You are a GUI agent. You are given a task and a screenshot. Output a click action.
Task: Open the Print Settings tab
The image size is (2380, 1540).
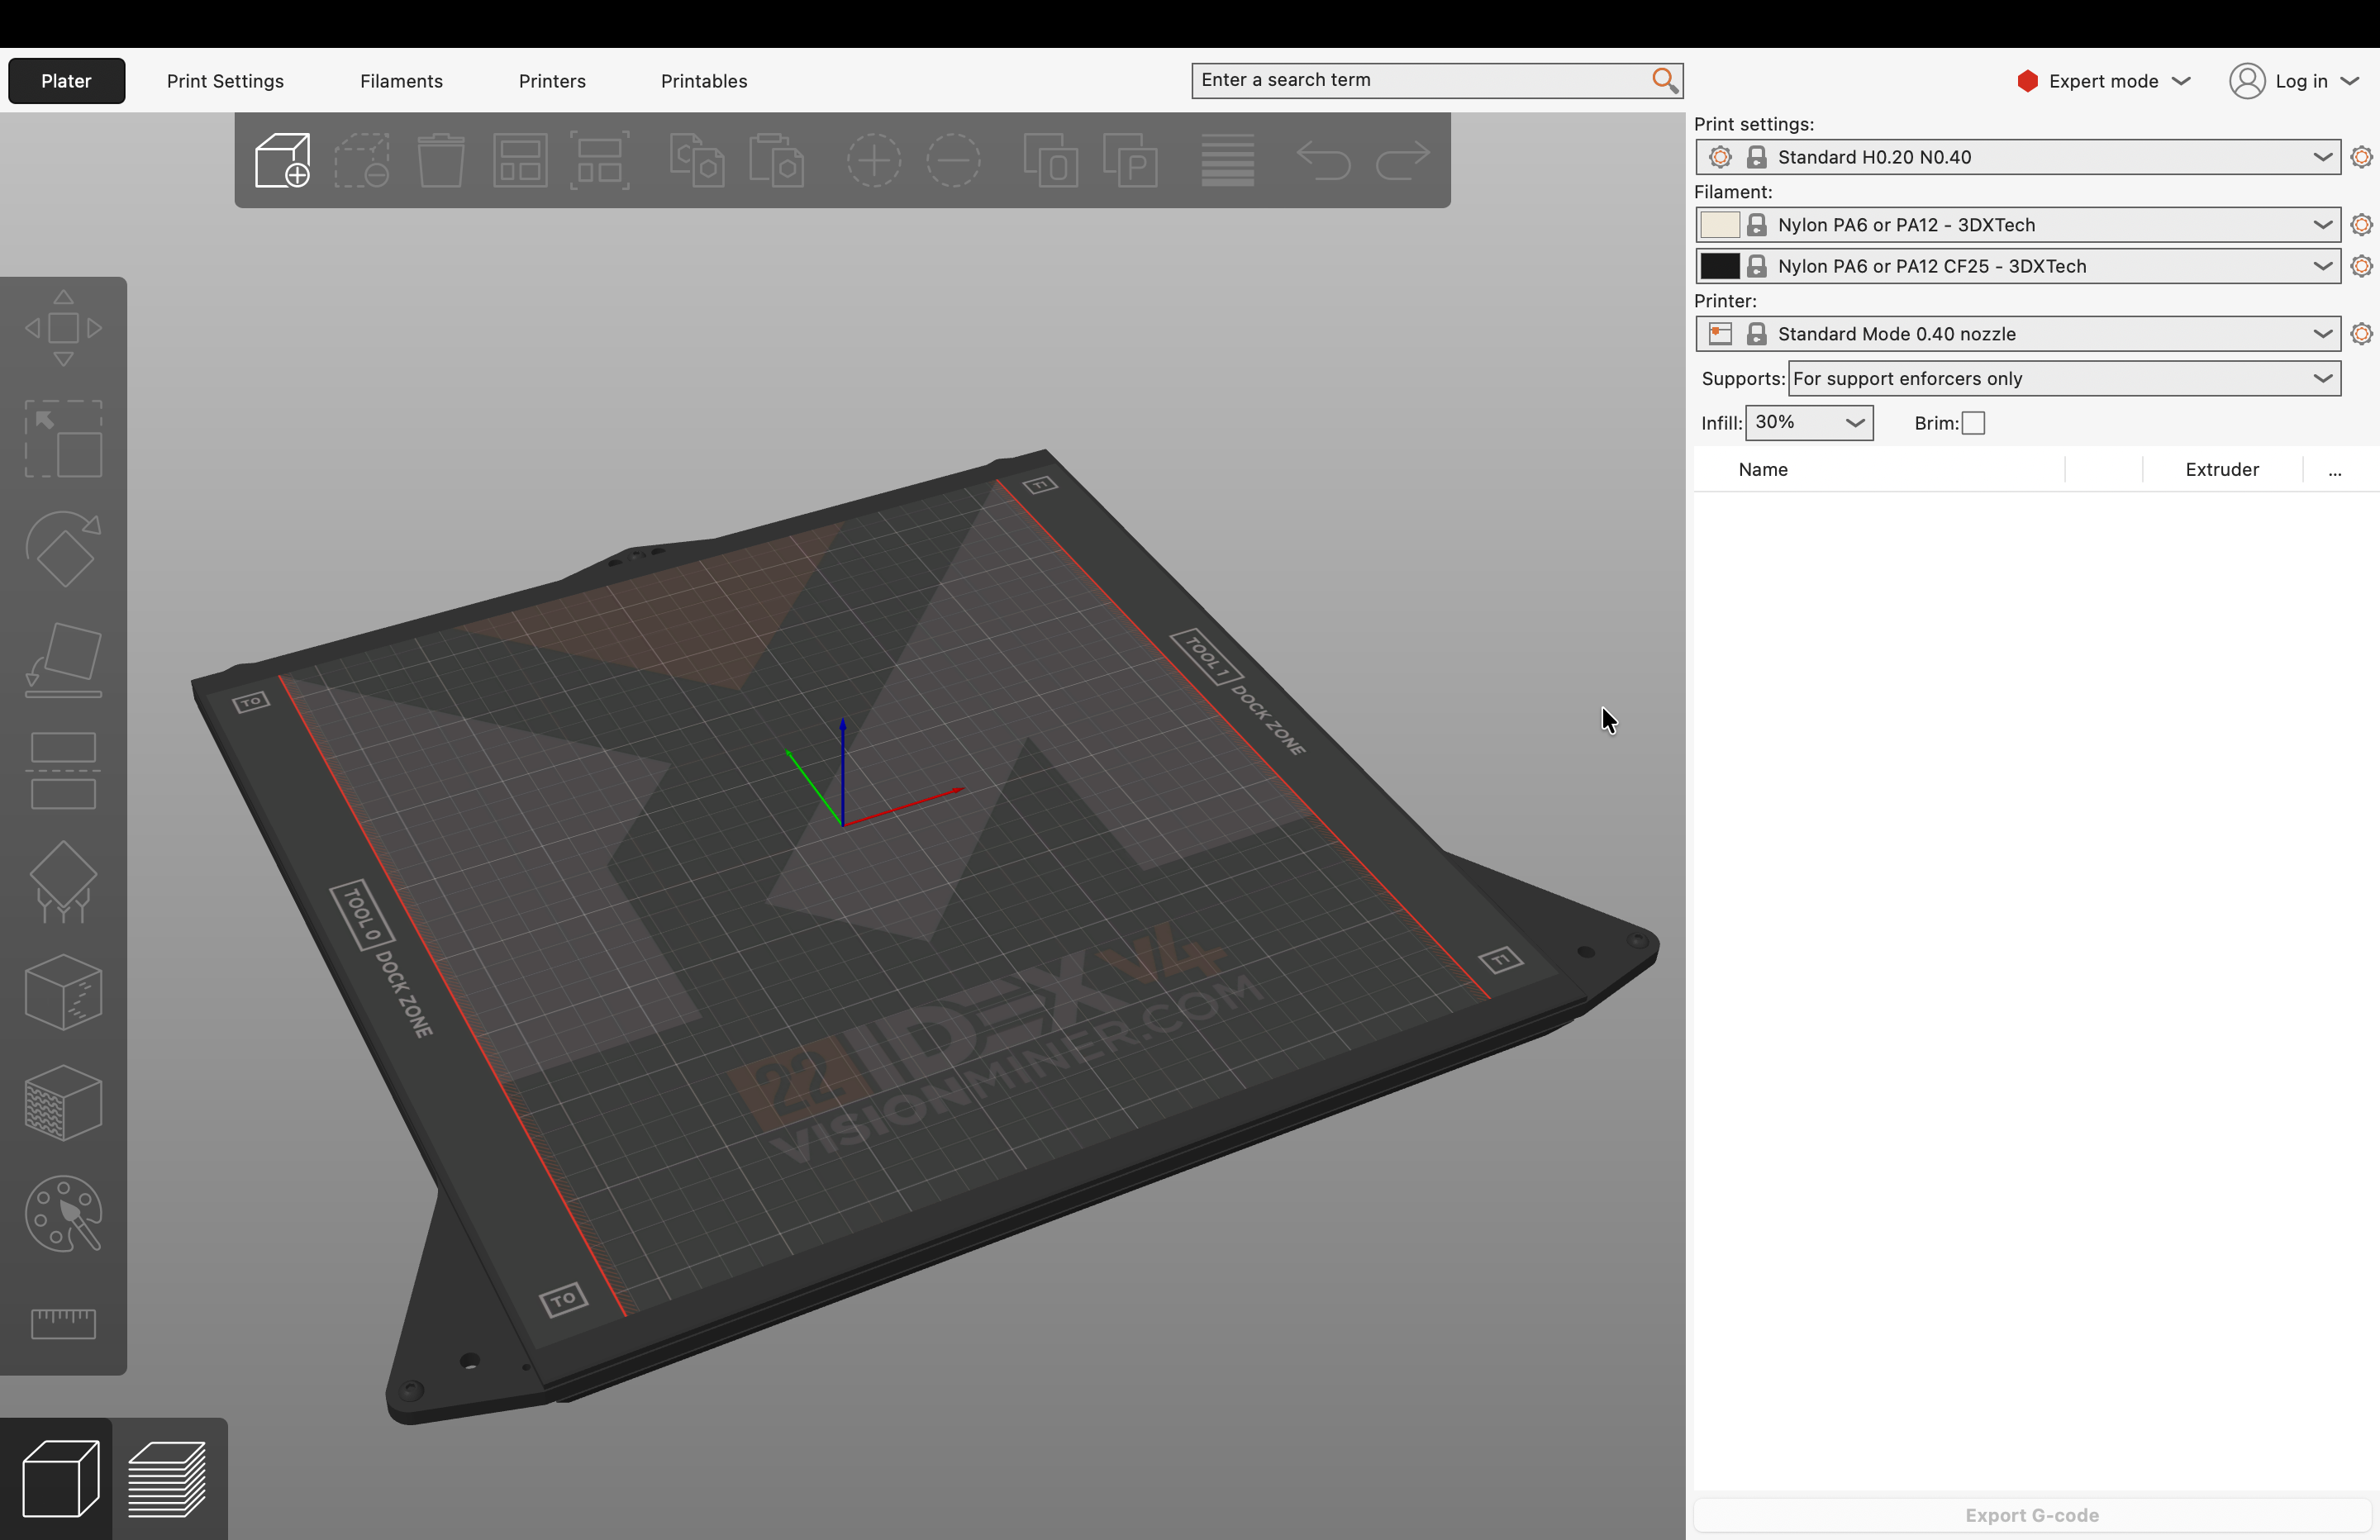(x=225, y=81)
